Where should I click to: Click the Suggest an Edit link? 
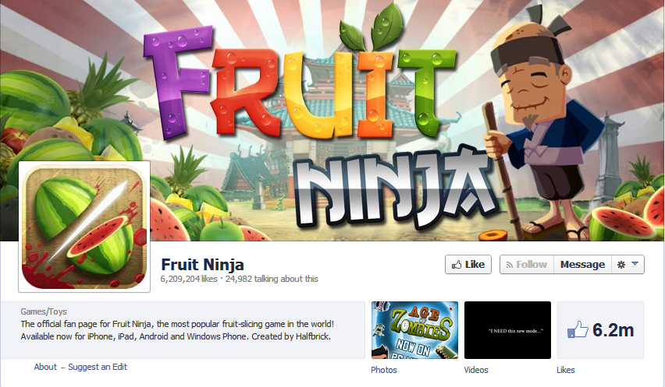tap(98, 367)
